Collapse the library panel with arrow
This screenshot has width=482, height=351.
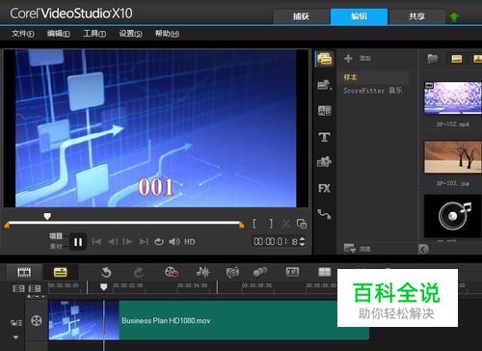tap(423, 249)
